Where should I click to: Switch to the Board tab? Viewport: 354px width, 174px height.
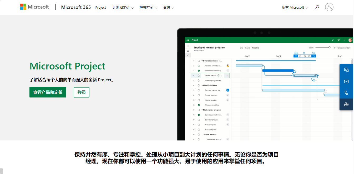247,48
